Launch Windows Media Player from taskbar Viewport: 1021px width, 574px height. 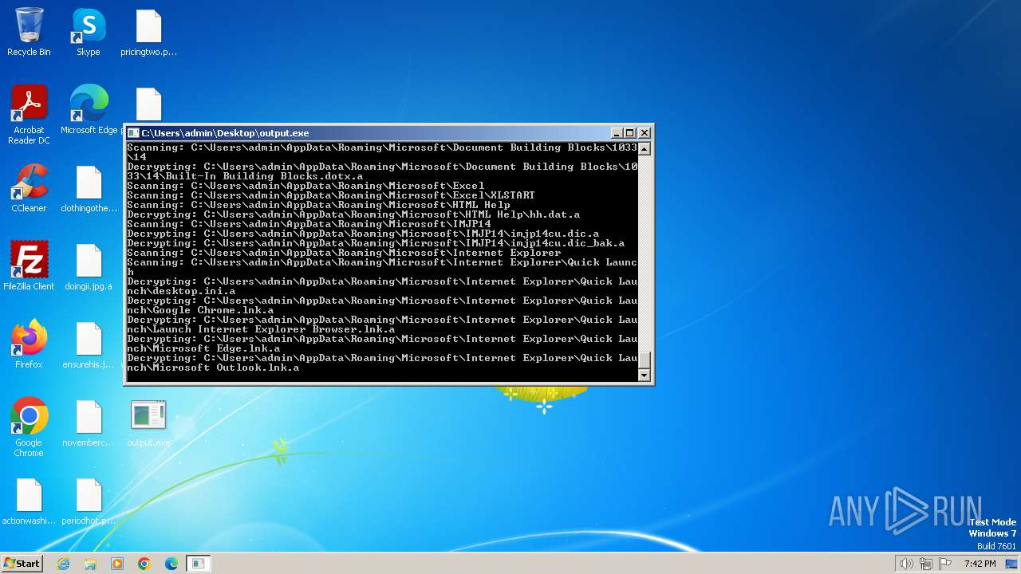tap(117, 564)
